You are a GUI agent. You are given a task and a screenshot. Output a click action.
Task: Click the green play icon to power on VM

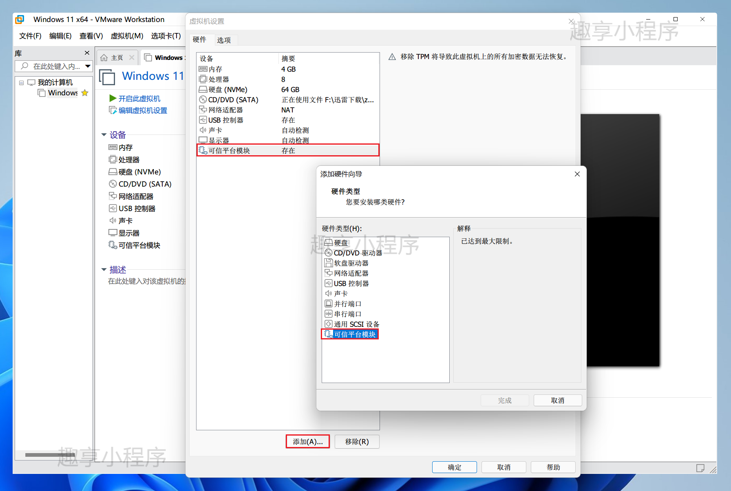113,98
